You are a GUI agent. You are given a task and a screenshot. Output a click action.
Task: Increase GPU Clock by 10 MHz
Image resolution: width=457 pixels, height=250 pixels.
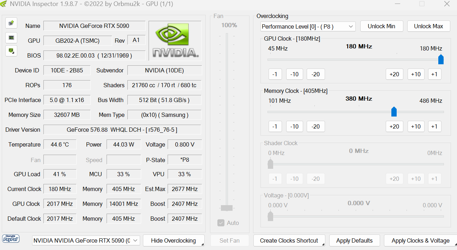tap(416, 74)
